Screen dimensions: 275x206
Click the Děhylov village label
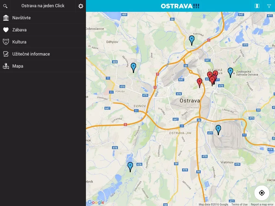pos(112,42)
